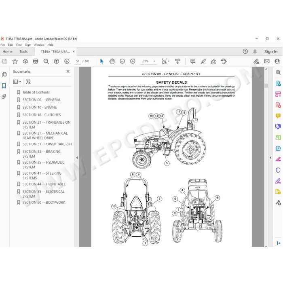Close the TT45A TT50A USA document tab
Image resolution: width=283 pixels, height=283 pixels.
[x=74, y=52]
